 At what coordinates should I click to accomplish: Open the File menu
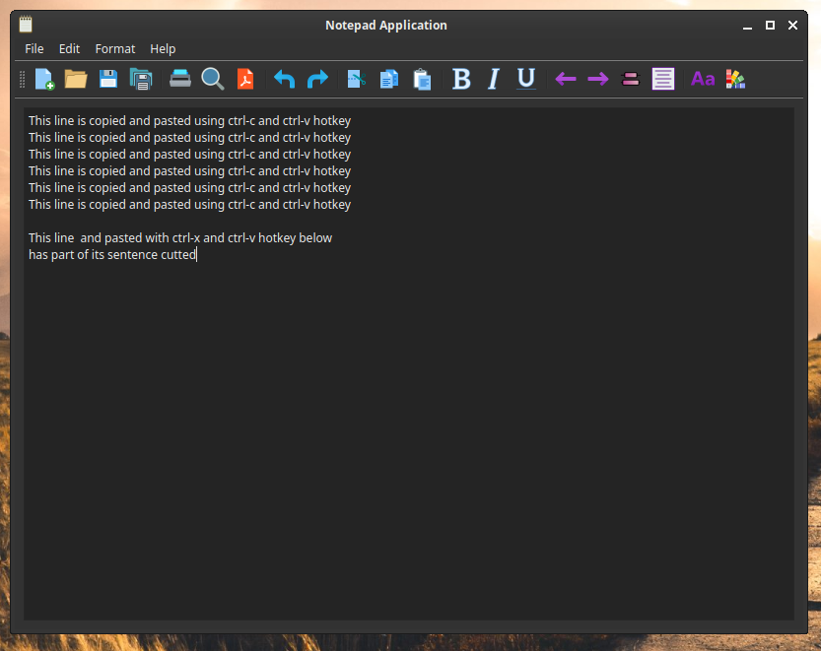tap(34, 48)
